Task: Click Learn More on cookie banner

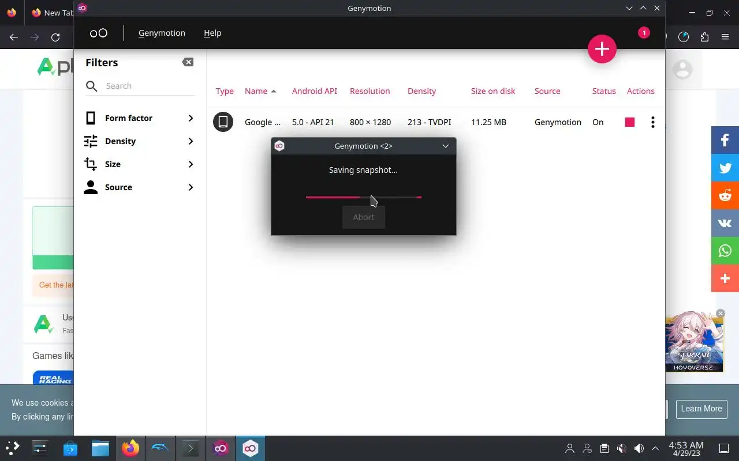Action: pyautogui.click(x=701, y=409)
